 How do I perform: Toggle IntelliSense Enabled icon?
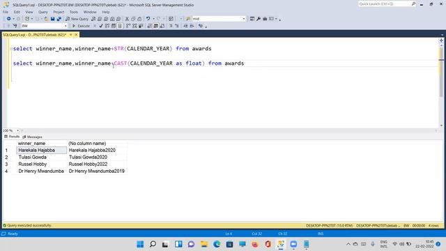[120, 26]
